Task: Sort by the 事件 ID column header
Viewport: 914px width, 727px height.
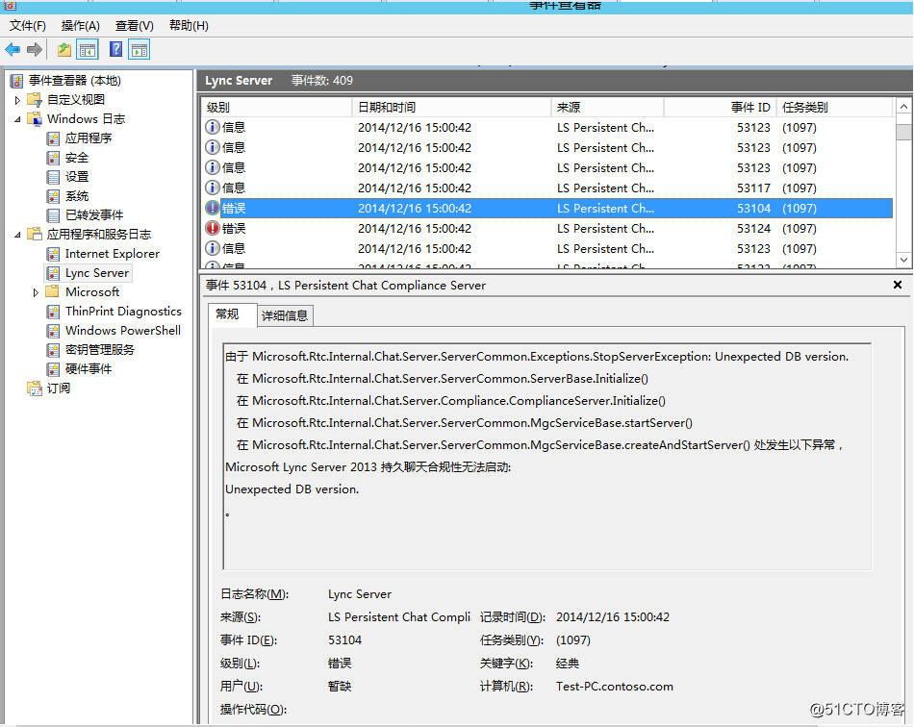Action: 719,107
